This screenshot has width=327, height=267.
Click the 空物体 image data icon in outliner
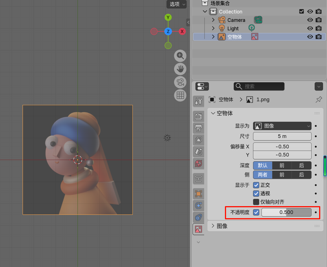pyautogui.click(x=255, y=36)
